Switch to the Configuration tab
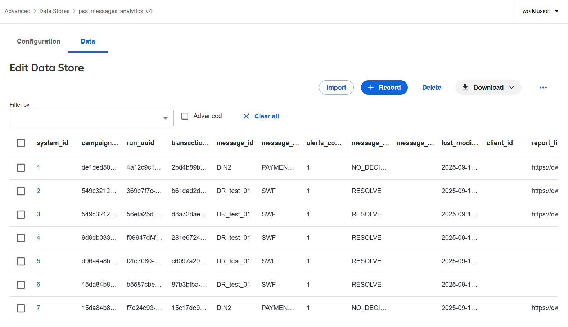The height and width of the screenshot is (327, 568). [39, 41]
